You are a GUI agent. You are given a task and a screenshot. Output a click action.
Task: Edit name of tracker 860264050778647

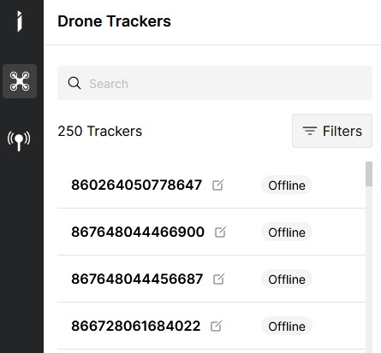coord(217,185)
